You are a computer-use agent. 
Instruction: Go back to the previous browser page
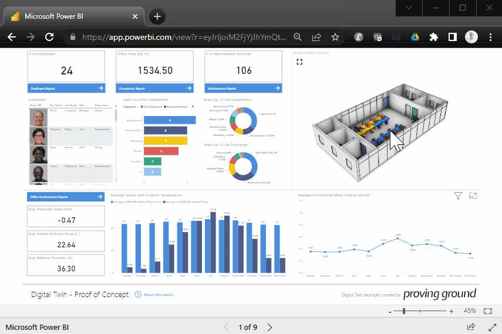(x=12, y=37)
